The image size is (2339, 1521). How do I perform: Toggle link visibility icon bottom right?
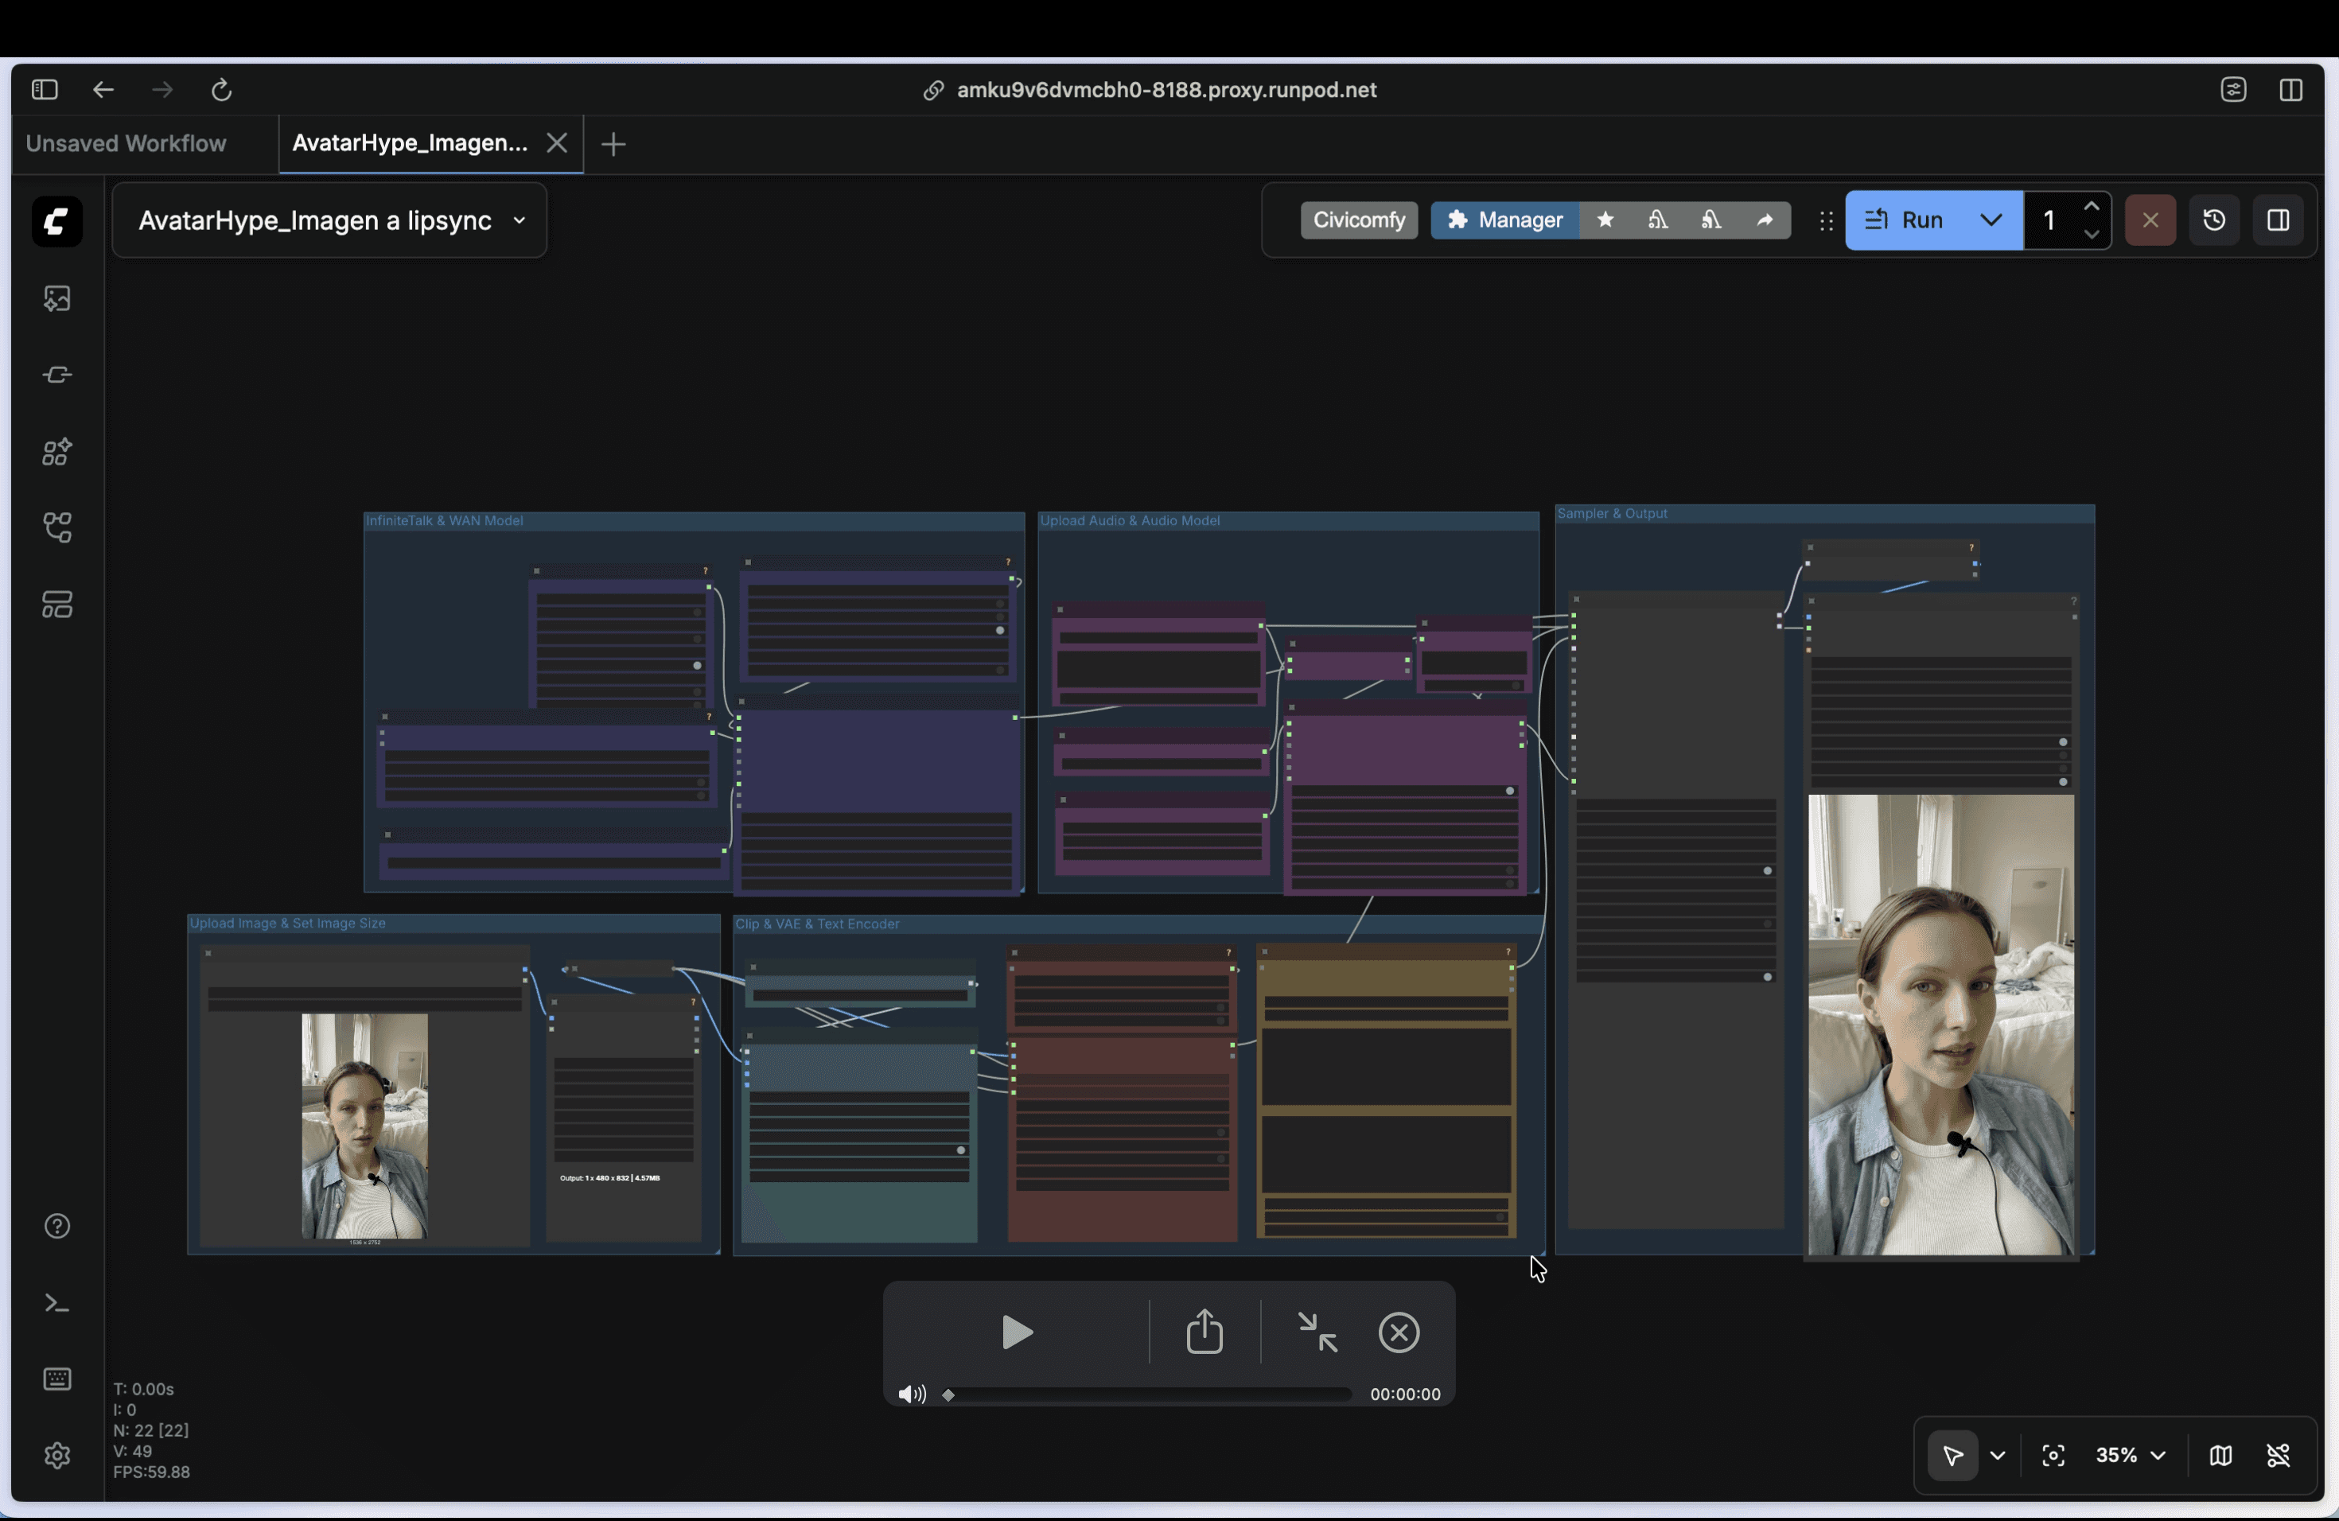(2278, 1455)
